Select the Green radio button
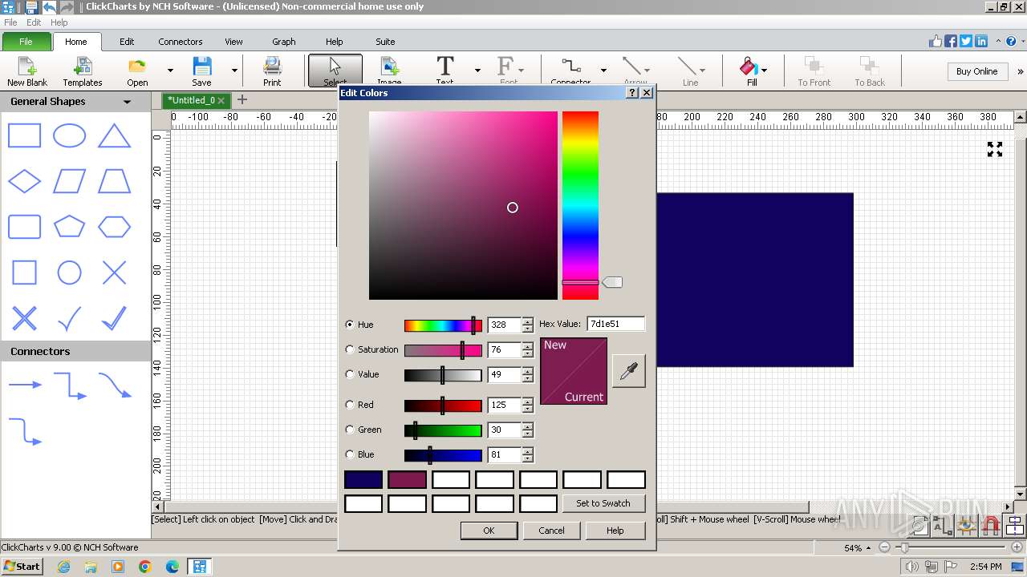Screen dimensions: 1027x577 (x=350, y=430)
